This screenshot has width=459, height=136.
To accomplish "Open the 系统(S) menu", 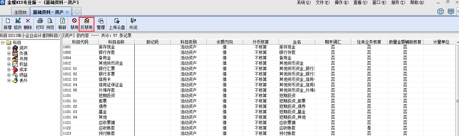I will coord(304,3).
